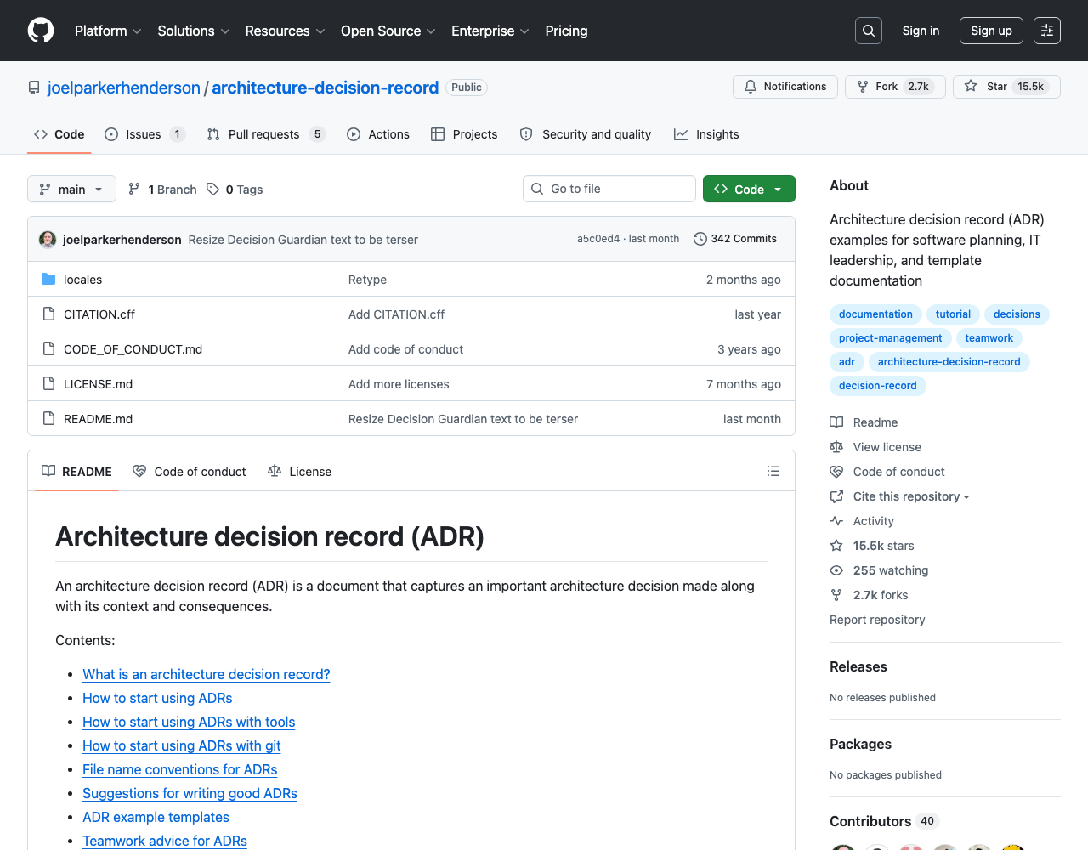The width and height of the screenshot is (1088, 850).
Task: Click the architecture-decision-record repository name link
Action: [326, 88]
